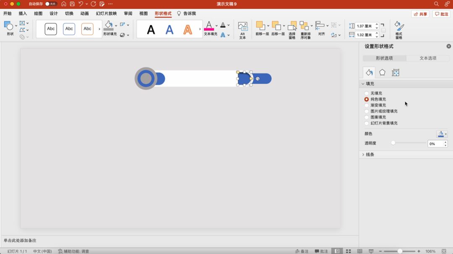Click the Share button
453x254 pixels.
(x=420, y=14)
